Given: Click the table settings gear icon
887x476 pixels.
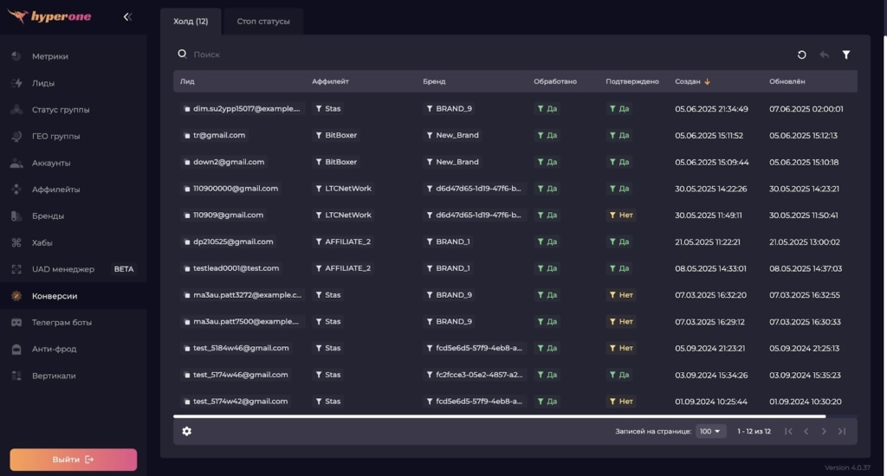Looking at the screenshot, I should click(x=187, y=431).
